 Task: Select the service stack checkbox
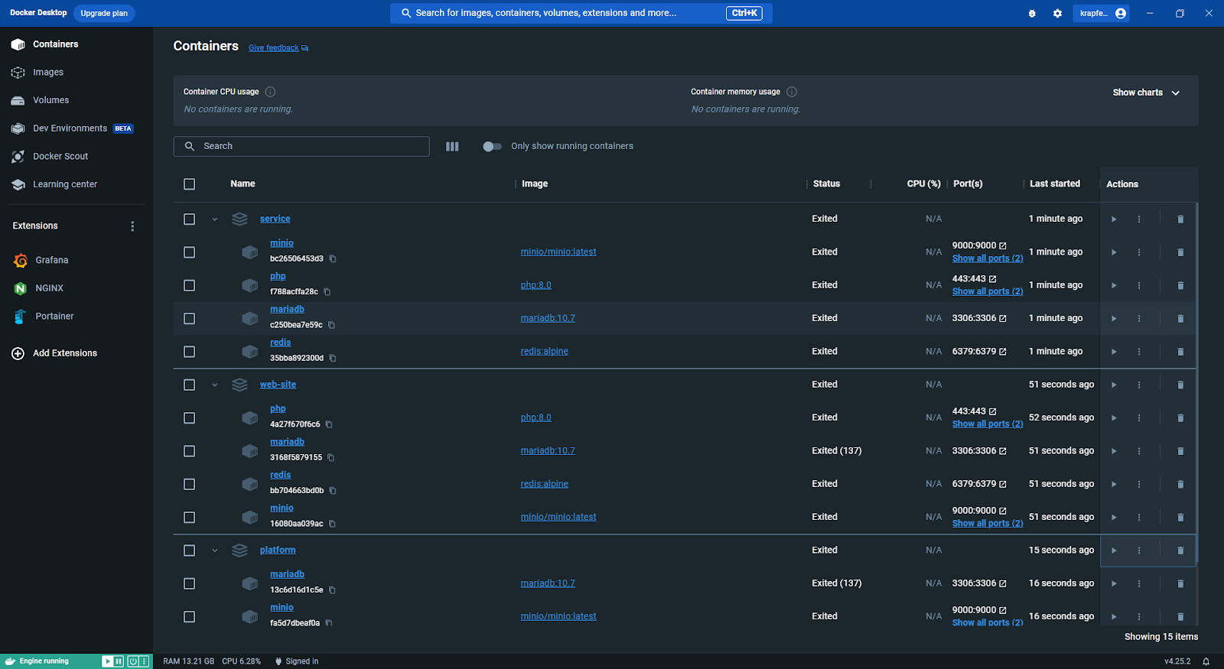pyautogui.click(x=189, y=219)
